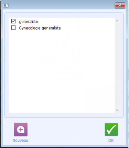Open the window system icon in title bar
The width and height of the screenshot is (129, 148).
(x=6, y=6)
